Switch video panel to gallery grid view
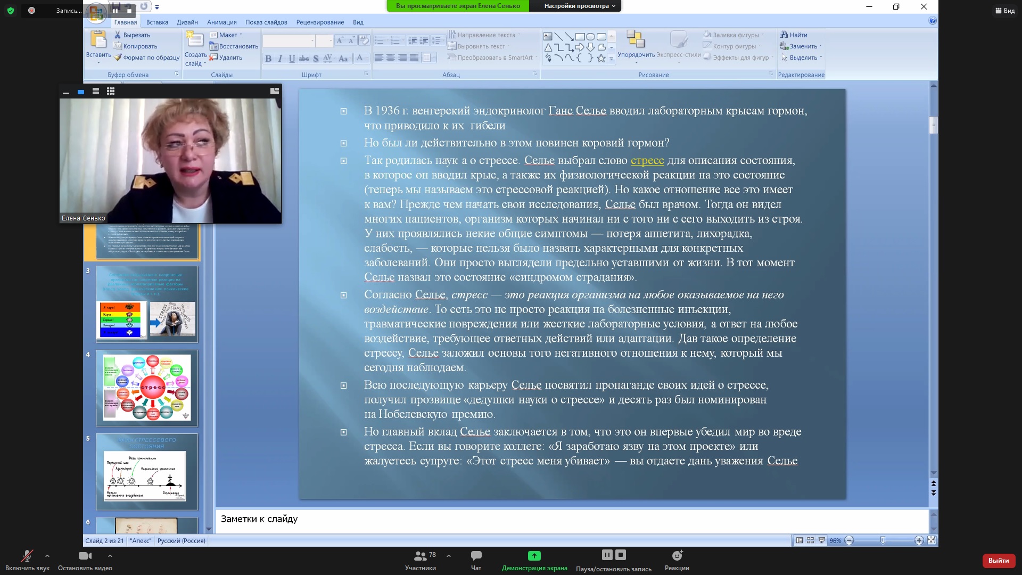The image size is (1022, 575). point(111,92)
